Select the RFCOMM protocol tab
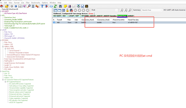Image resolution: width=186 pixels, height=108 pixels. [85, 16]
